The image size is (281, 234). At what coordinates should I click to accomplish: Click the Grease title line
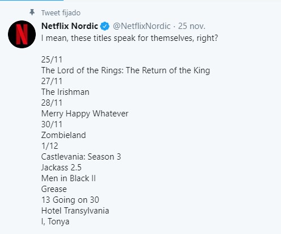pos(54,189)
